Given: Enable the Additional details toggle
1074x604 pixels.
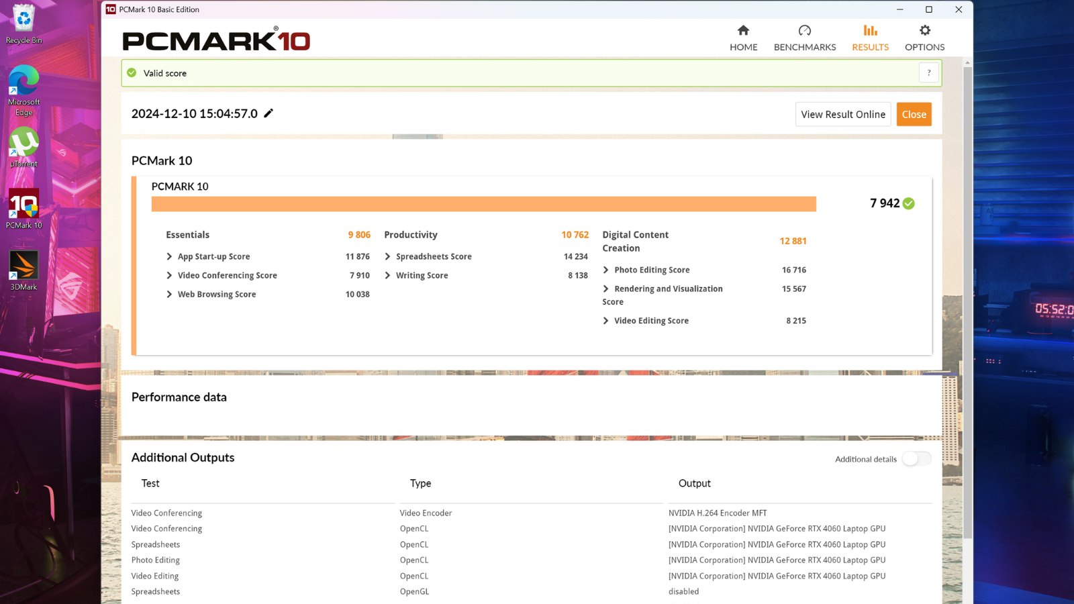Looking at the screenshot, I should click(916, 459).
